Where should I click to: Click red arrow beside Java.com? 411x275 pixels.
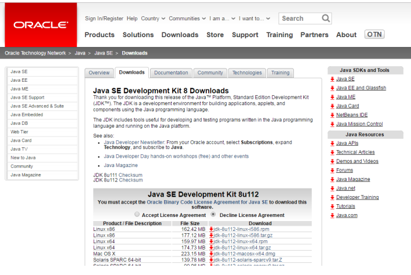332,215
